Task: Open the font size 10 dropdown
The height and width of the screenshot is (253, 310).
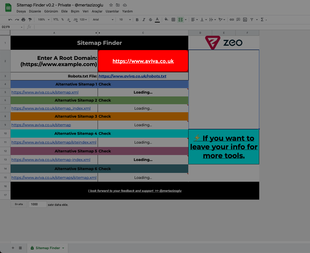Action: pos(125,20)
